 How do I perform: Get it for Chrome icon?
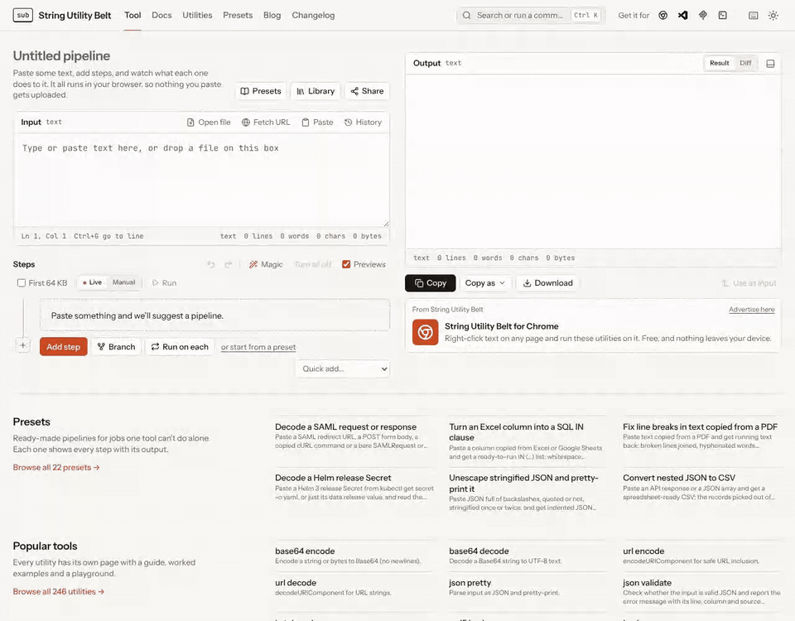coord(662,15)
